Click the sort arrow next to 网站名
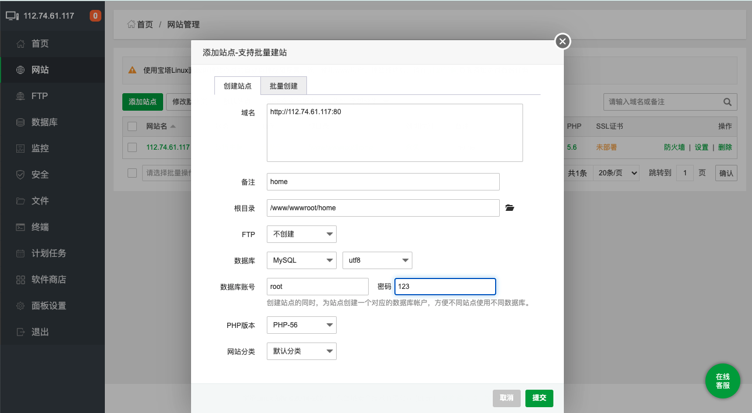Image resolution: width=752 pixels, height=413 pixels. pos(173,126)
